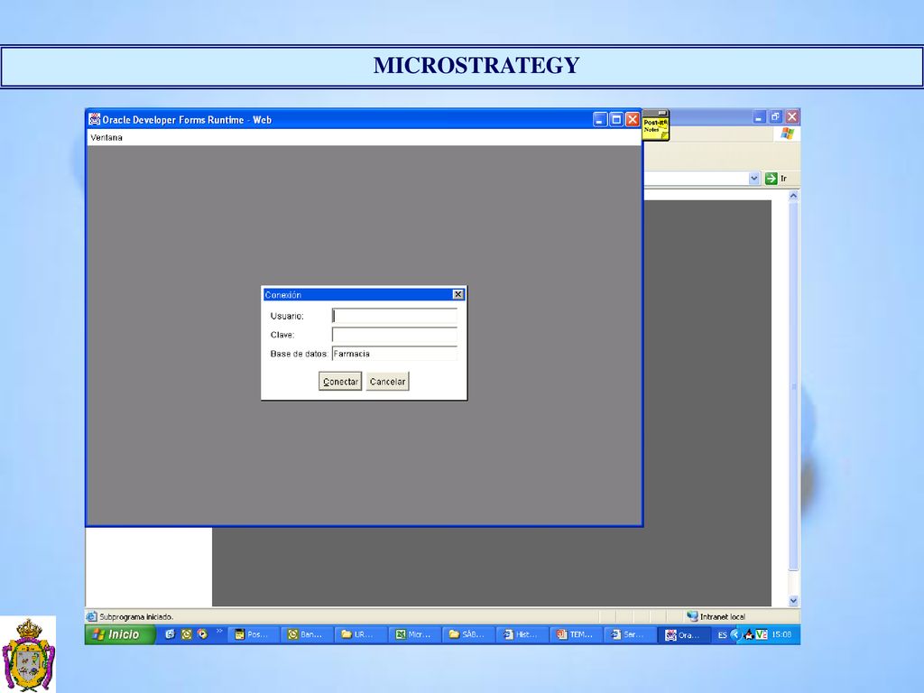The height and width of the screenshot is (693, 924).
Task: Switch to Ban... taskbar item
Action: coord(305,634)
